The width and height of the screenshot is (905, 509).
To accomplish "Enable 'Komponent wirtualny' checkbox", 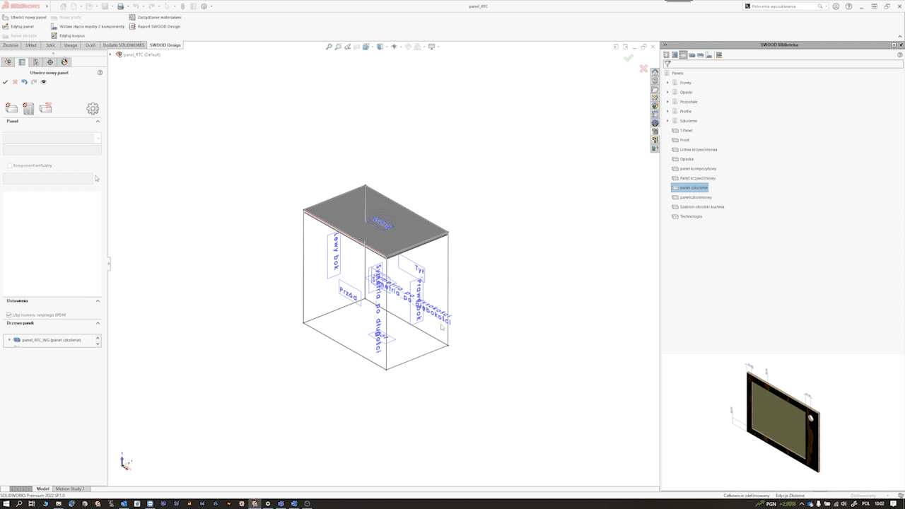I will 9,165.
